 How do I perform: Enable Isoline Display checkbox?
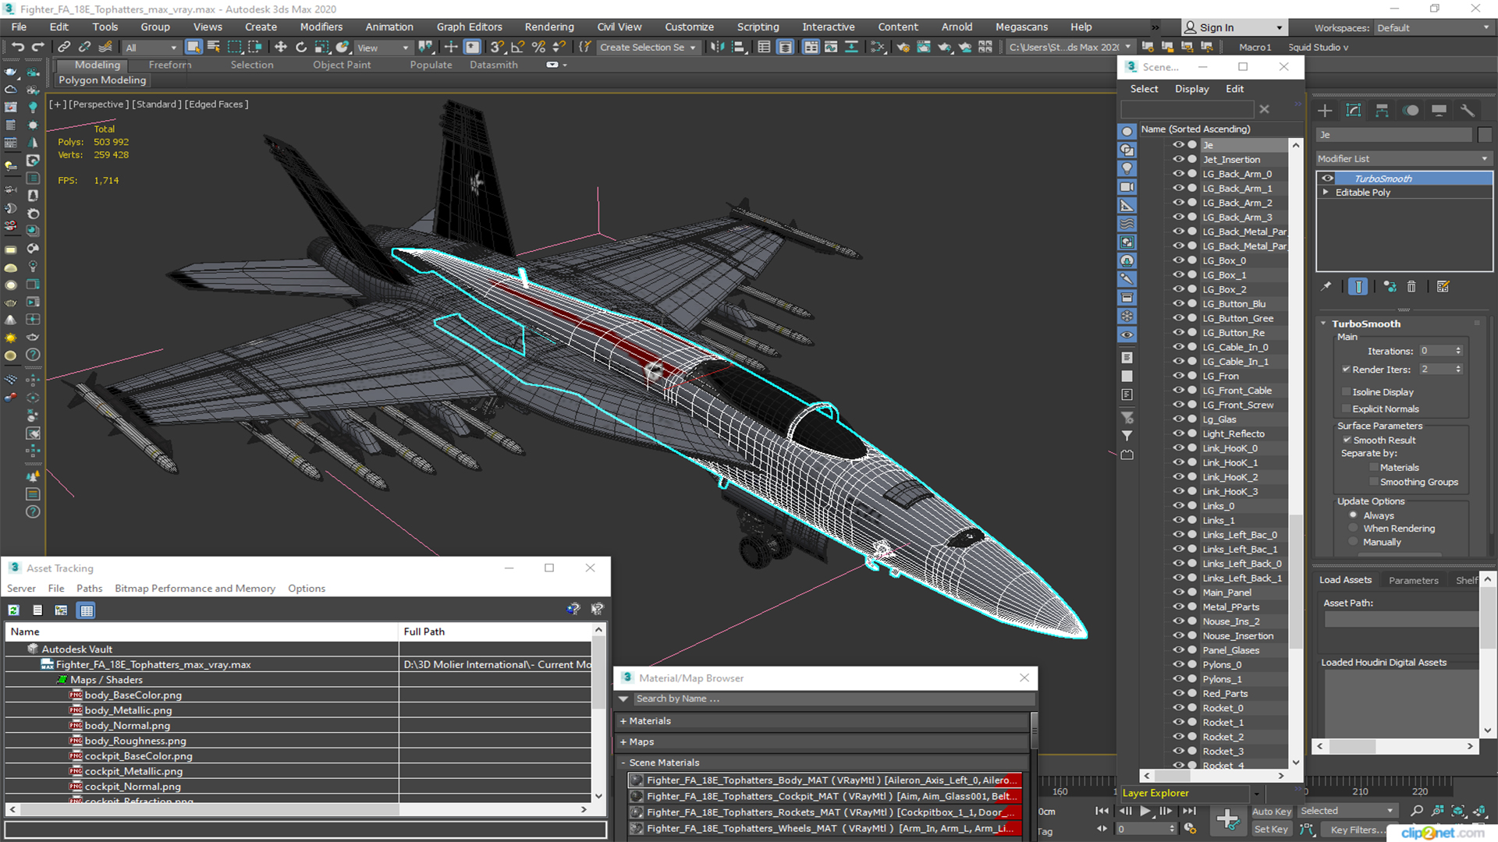(x=1346, y=392)
